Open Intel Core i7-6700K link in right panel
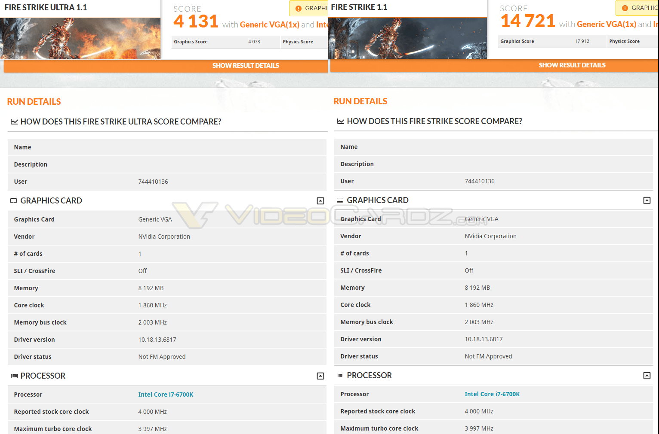 [x=492, y=394]
